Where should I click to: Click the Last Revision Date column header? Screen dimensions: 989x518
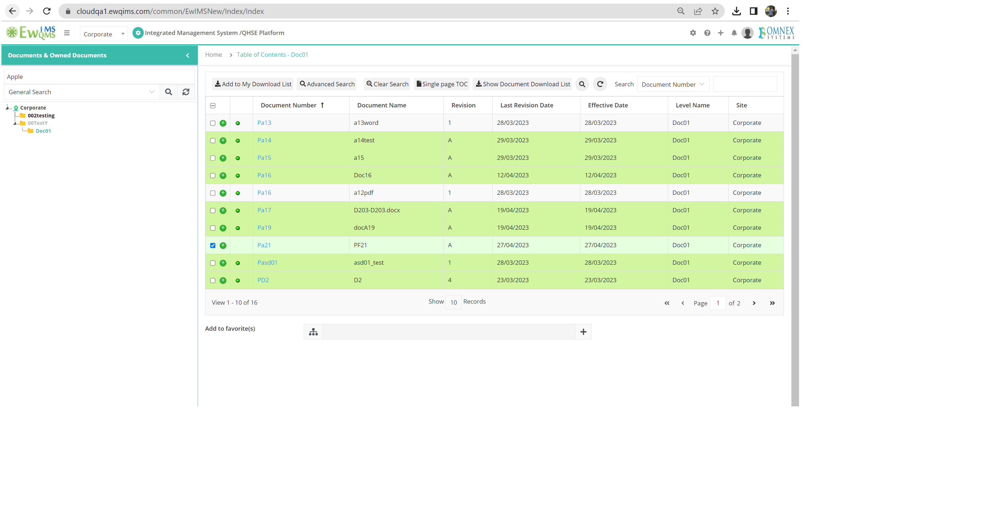pos(527,105)
